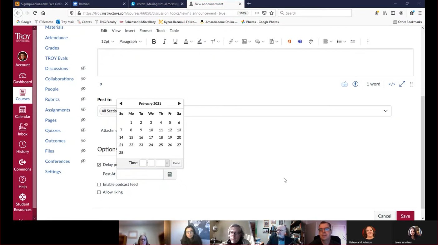
Task: Insert media with record/upload media icon
Action: pyautogui.click(x=258, y=41)
